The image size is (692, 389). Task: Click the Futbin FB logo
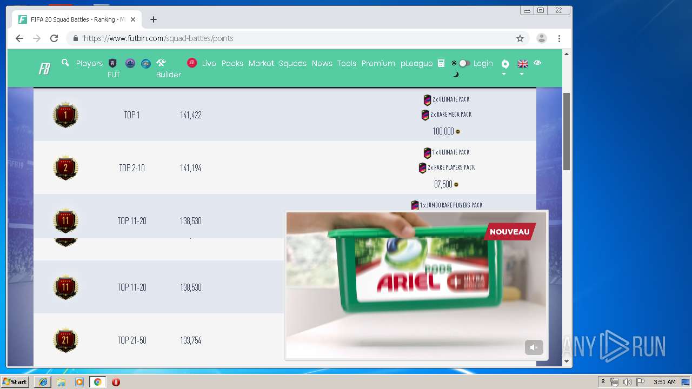tap(44, 69)
